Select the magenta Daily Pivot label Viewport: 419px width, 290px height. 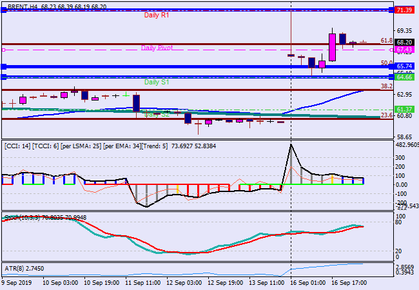pyautogui.click(x=157, y=48)
